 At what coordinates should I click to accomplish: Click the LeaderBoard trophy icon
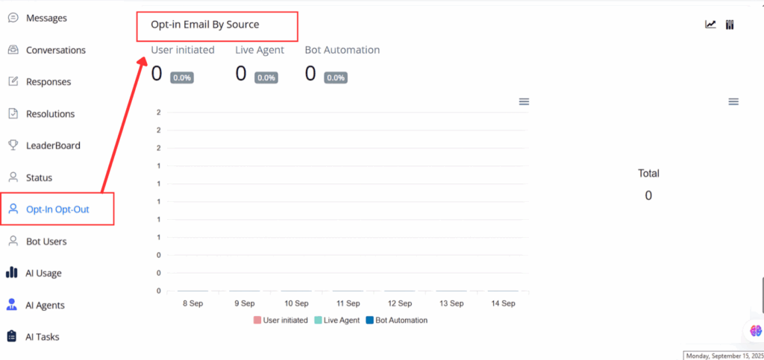[x=13, y=145]
